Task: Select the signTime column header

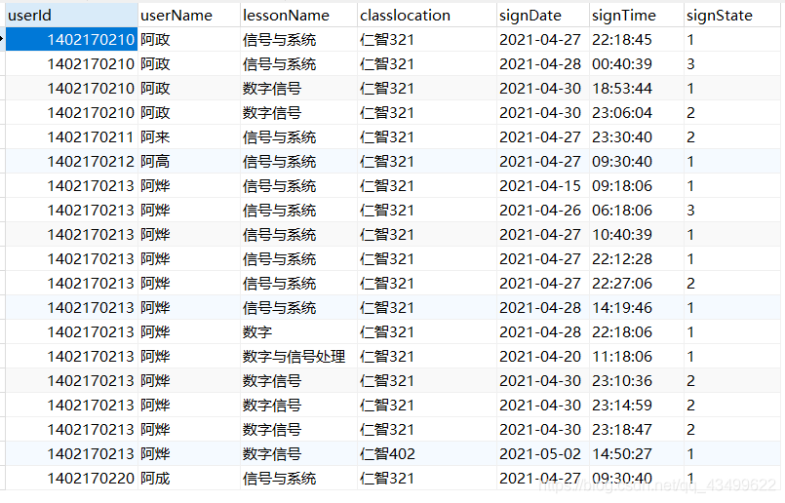Action: [637, 15]
